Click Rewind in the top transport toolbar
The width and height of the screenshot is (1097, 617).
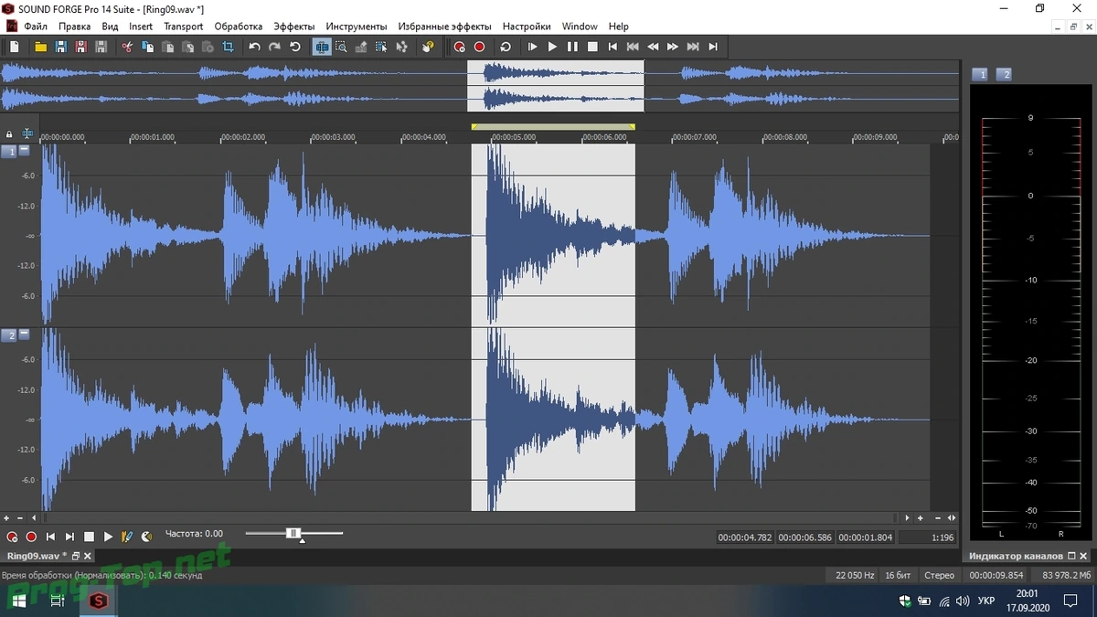653,47
